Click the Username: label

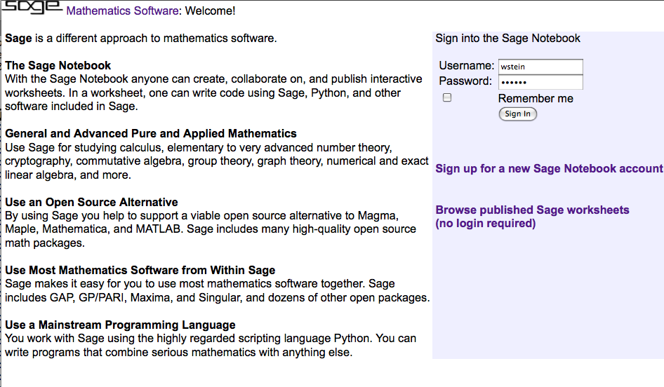click(466, 66)
